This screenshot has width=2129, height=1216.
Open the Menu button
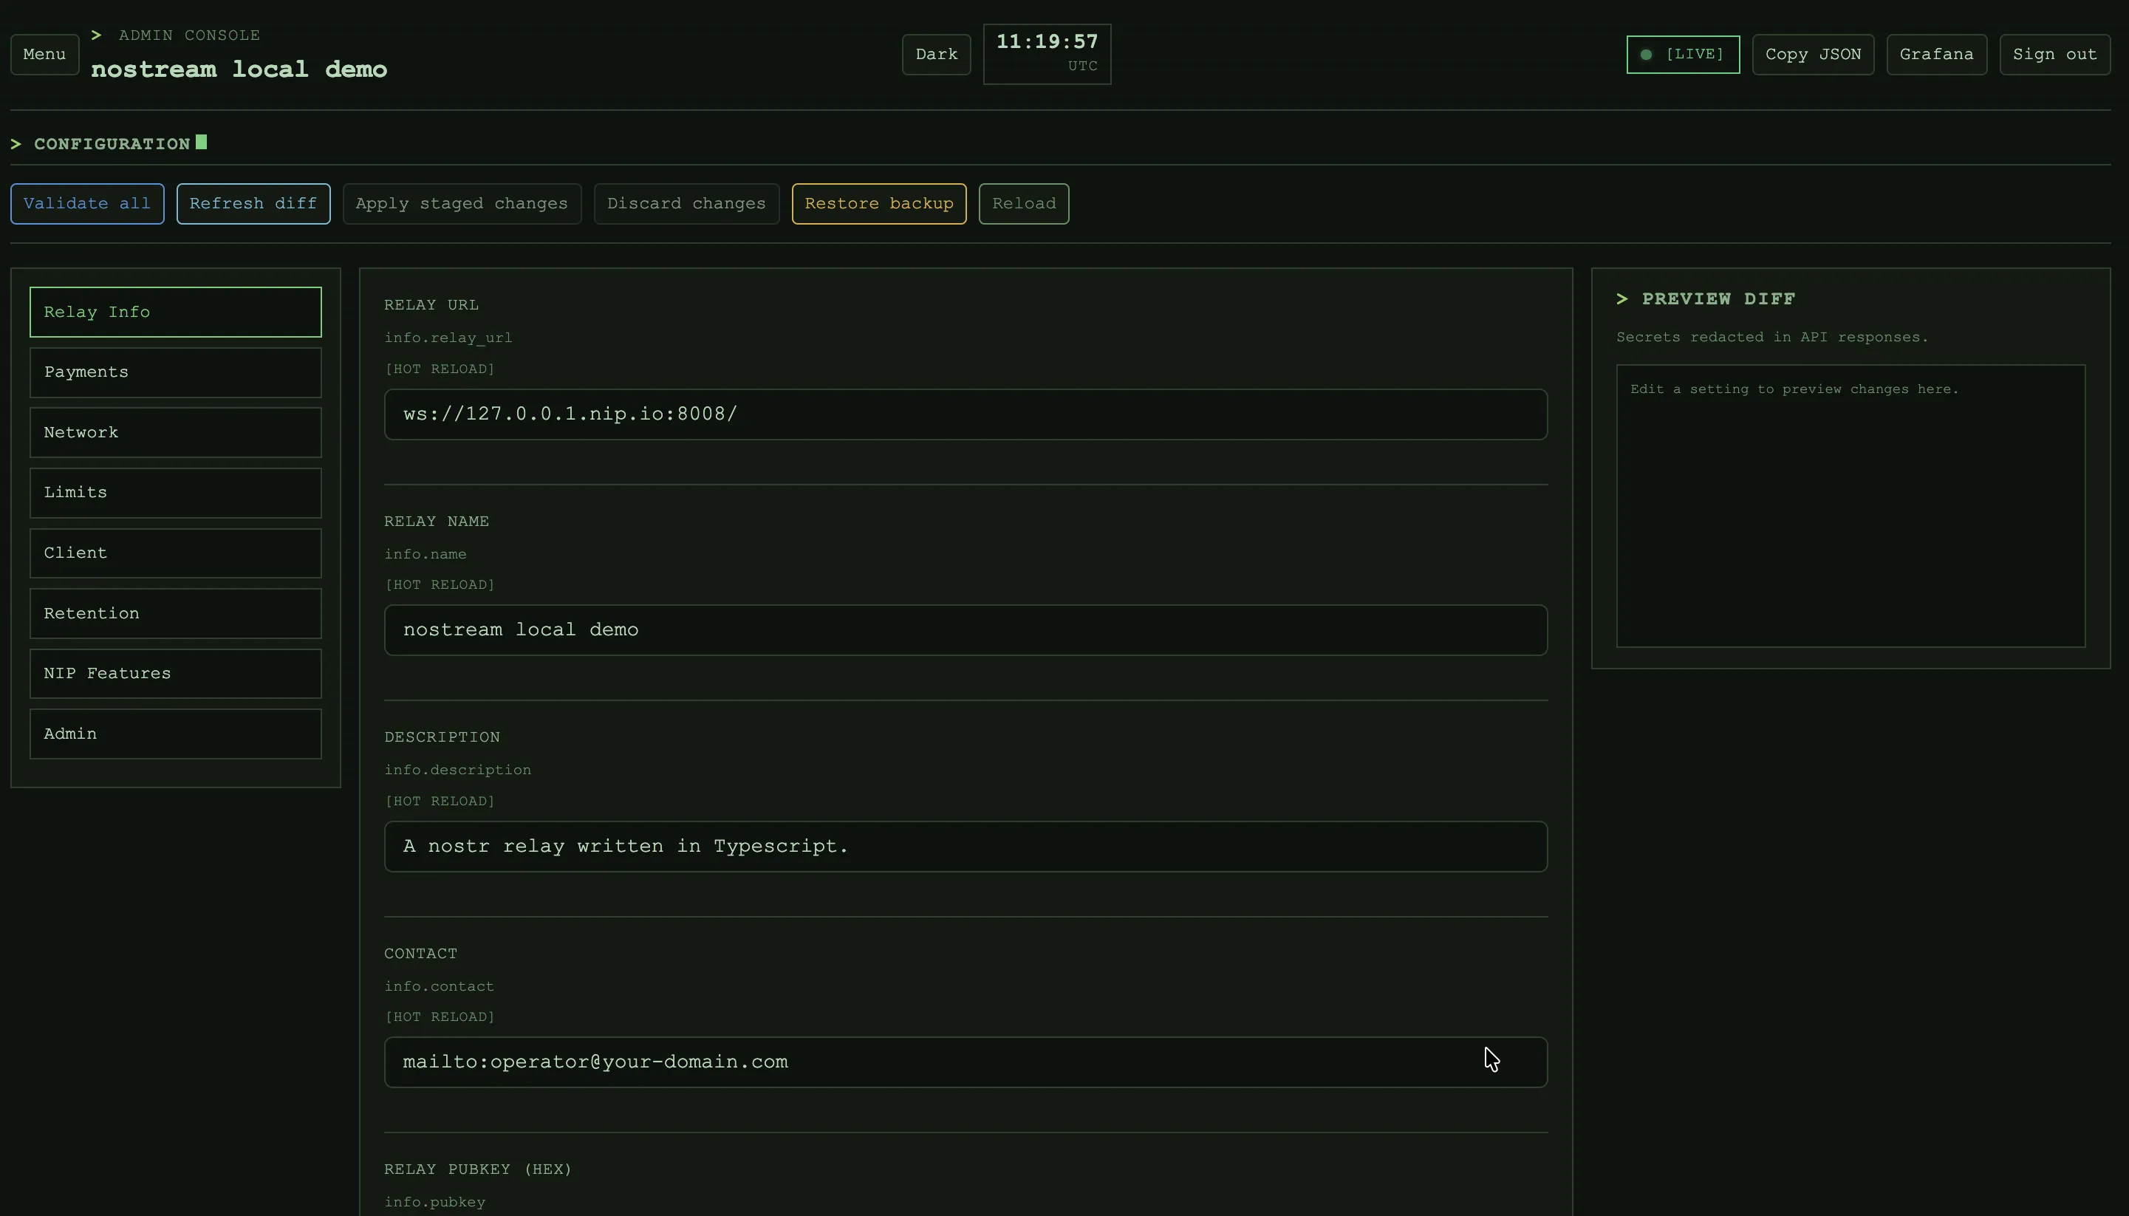tap(44, 54)
